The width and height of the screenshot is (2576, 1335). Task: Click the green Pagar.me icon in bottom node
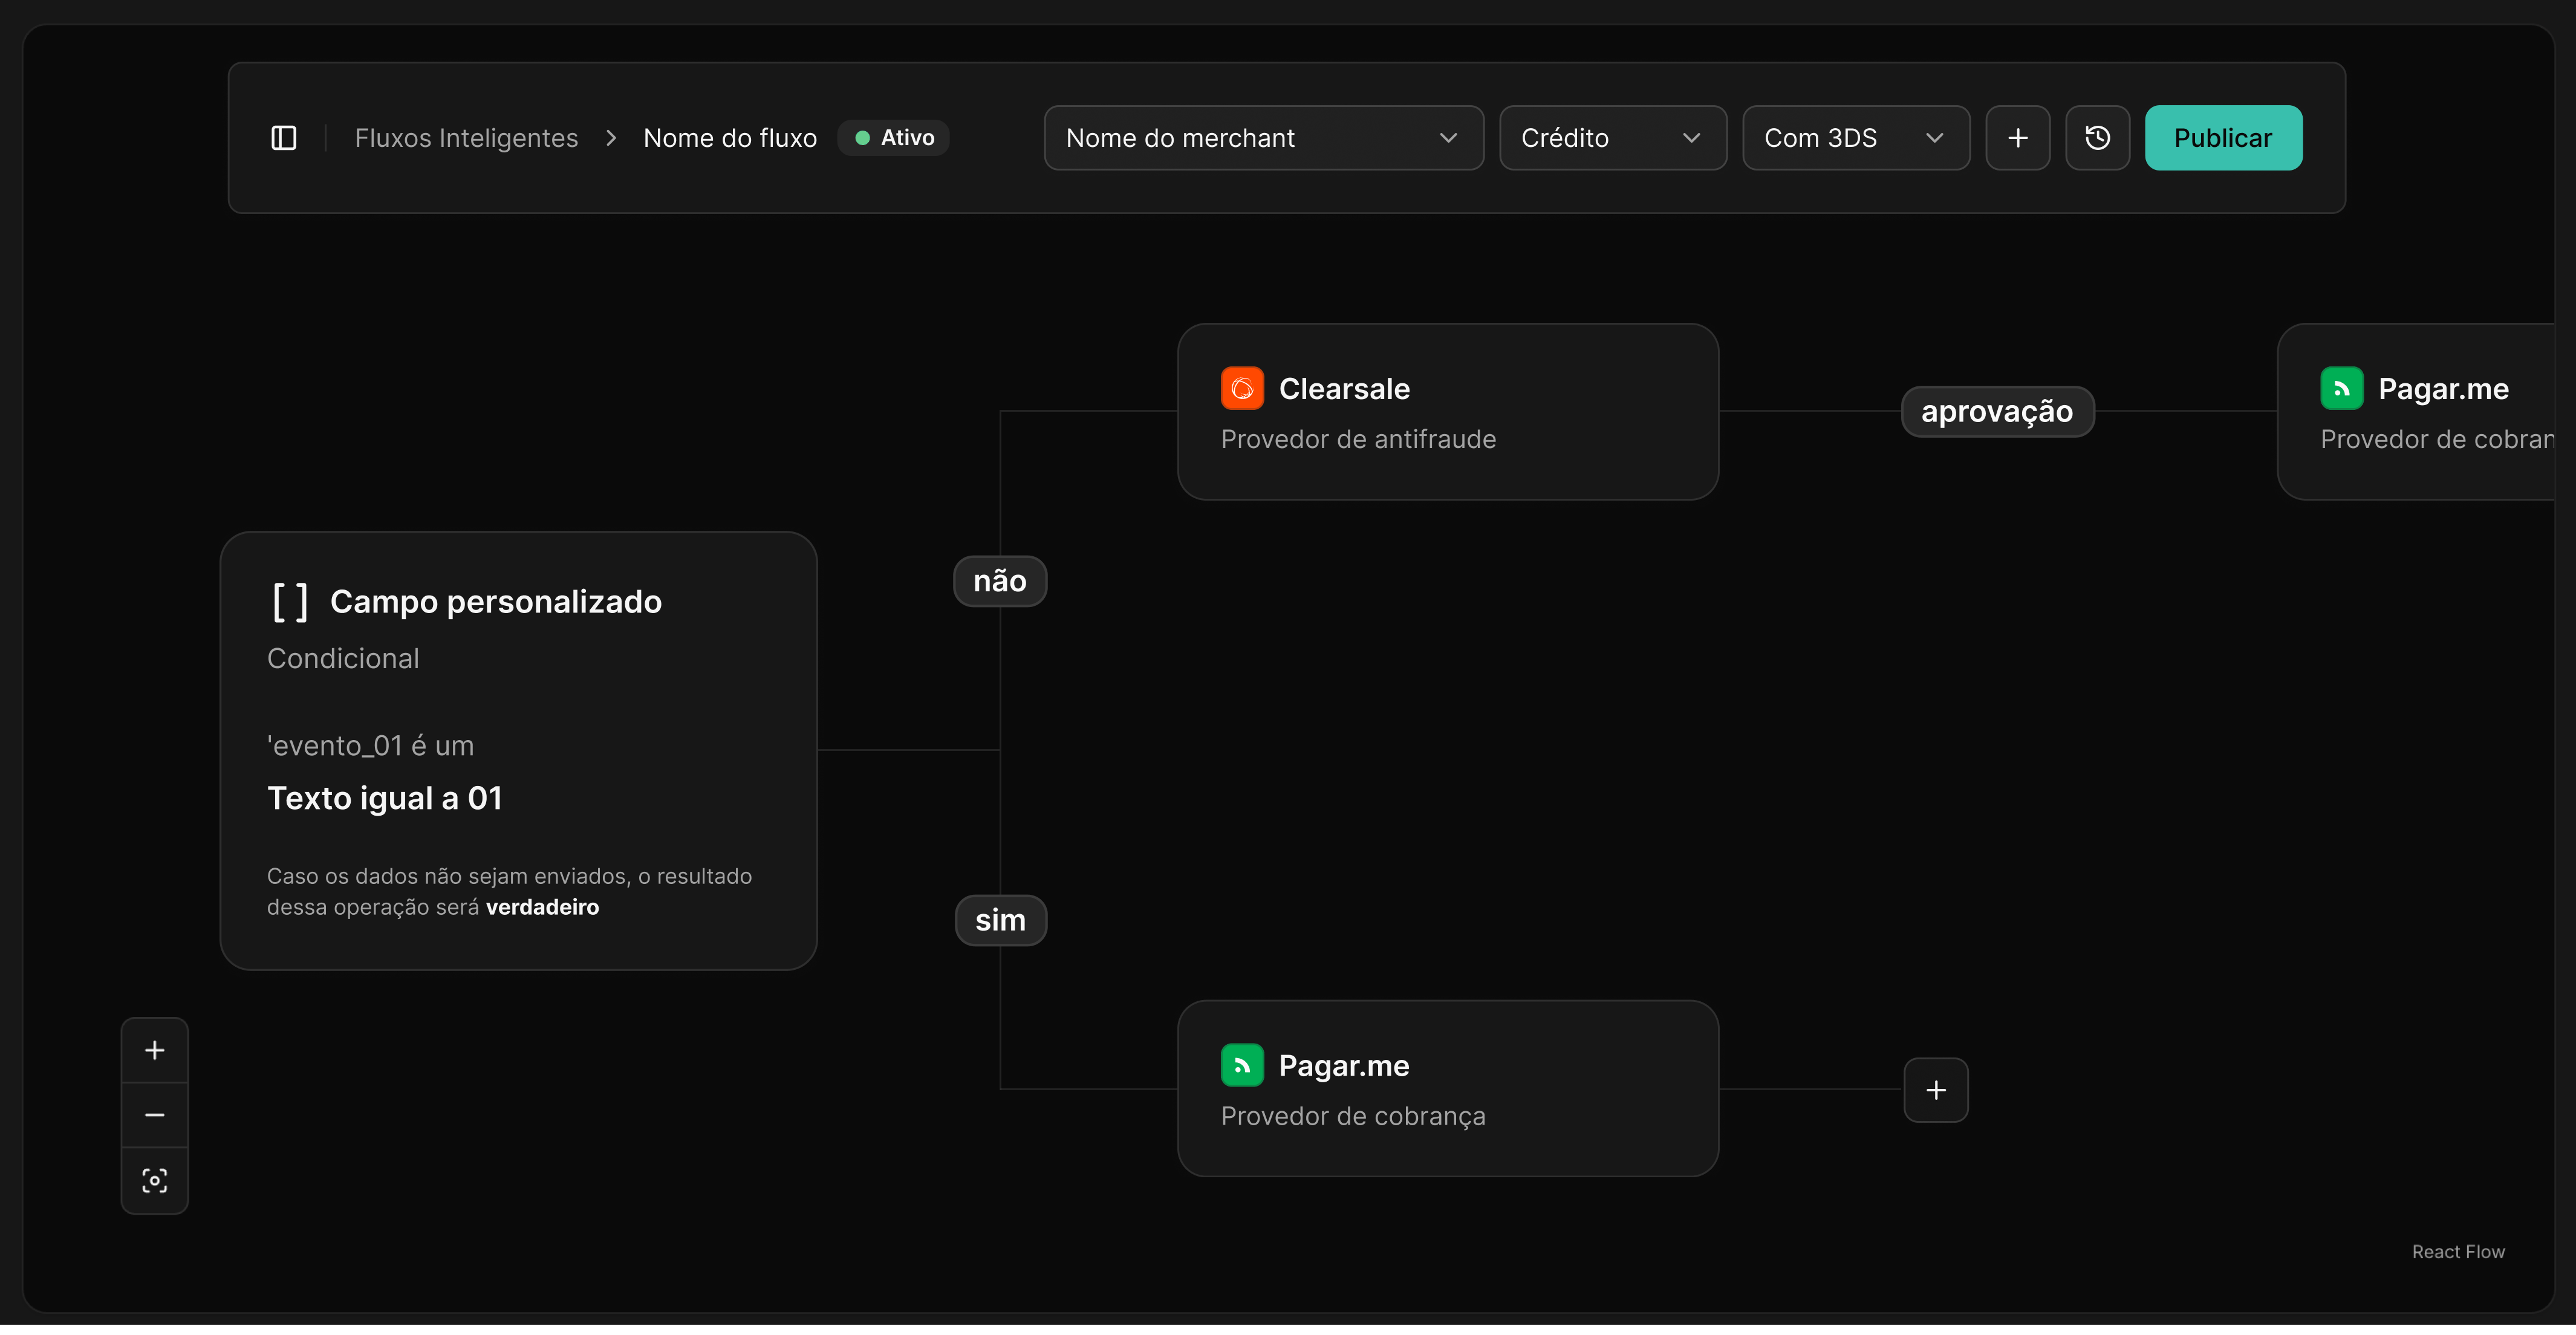[1242, 1066]
